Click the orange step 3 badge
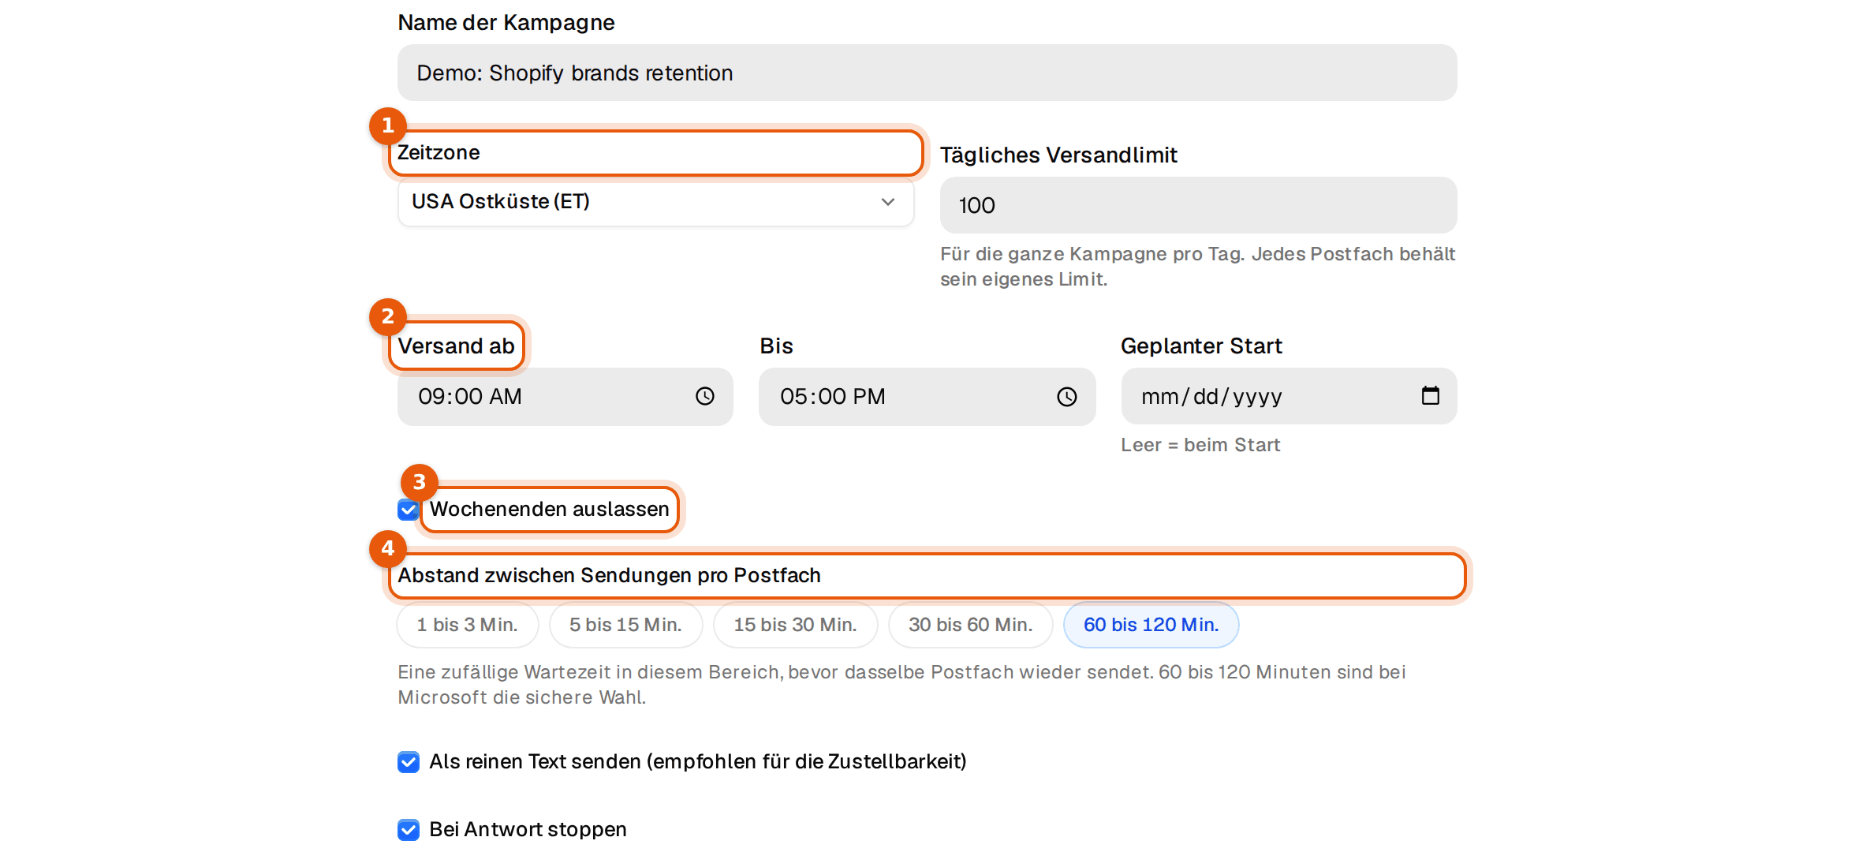The height and width of the screenshot is (852, 1855). 420,482
